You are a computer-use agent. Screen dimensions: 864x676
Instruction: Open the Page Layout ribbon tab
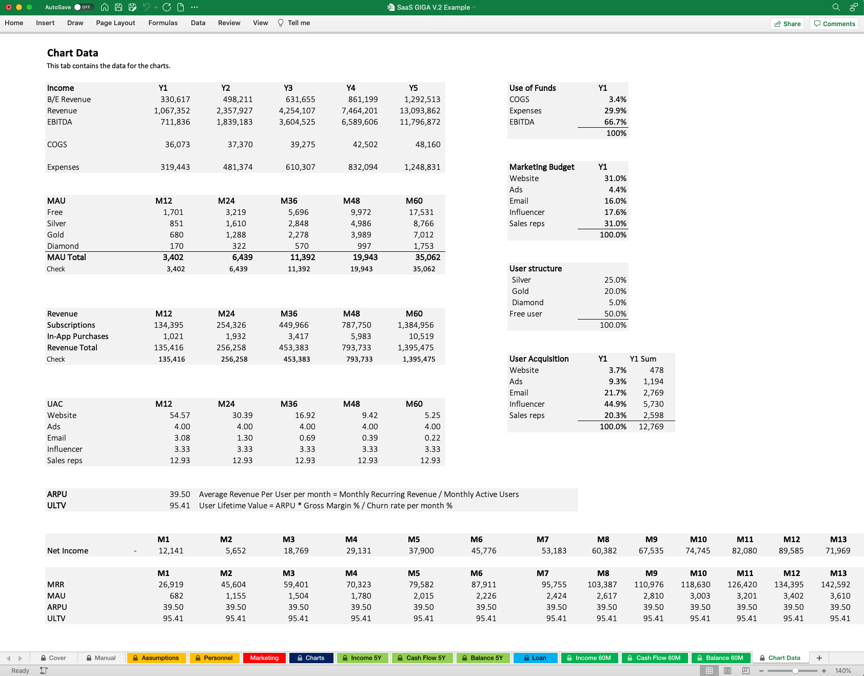tap(115, 23)
